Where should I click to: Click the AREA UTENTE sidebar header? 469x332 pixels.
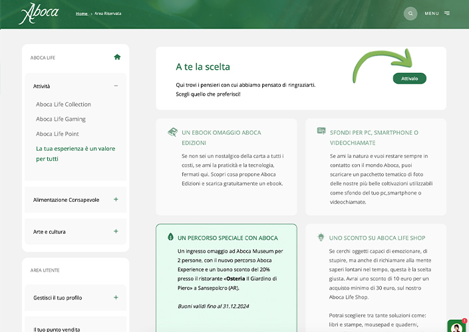point(45,270)
